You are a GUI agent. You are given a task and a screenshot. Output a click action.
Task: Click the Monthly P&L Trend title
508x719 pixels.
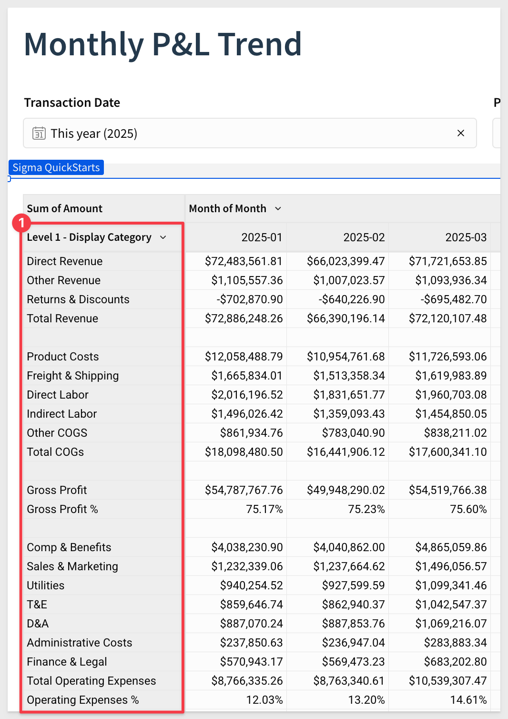point(163,44)
